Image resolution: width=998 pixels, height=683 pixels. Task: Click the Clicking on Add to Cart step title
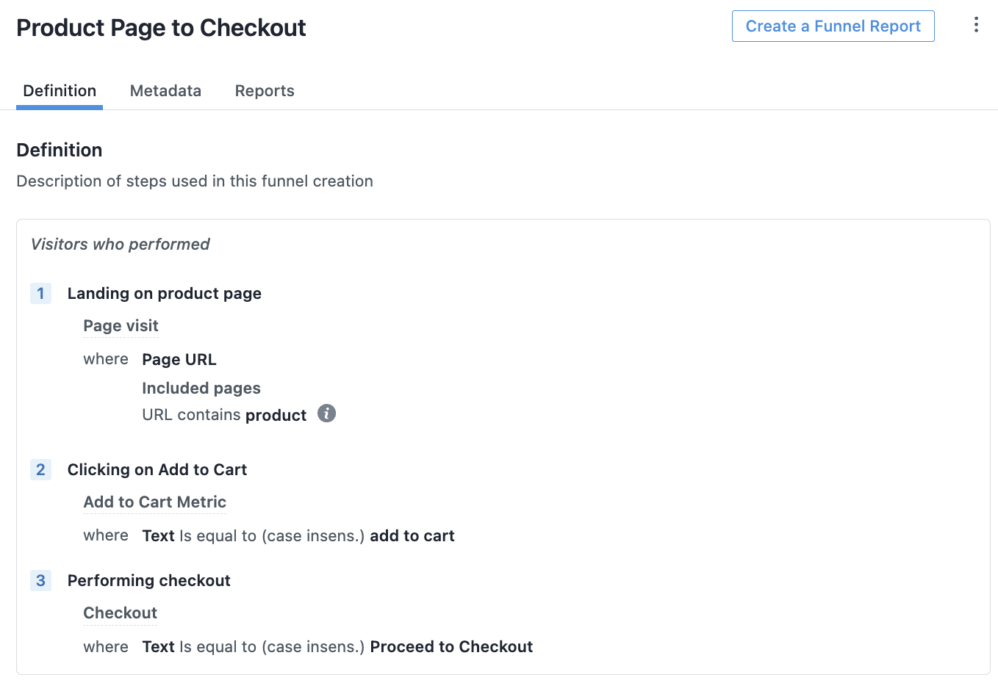[157, 470]
